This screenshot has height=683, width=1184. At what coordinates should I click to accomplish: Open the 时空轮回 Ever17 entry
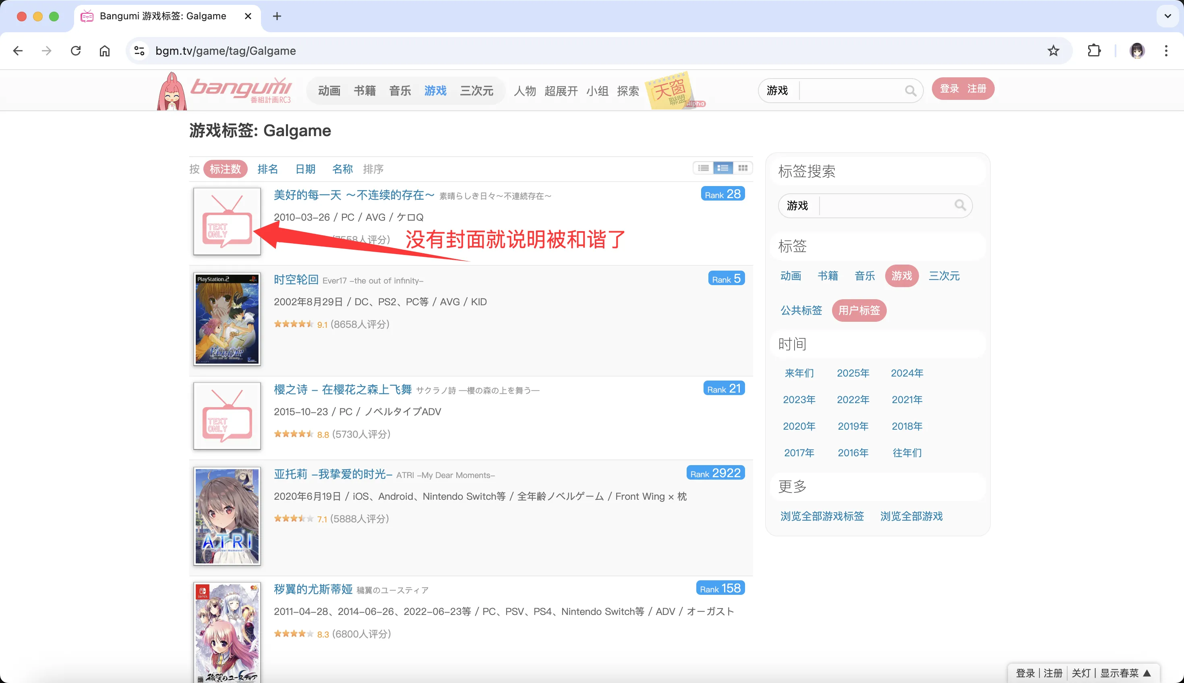(x=296, y=279)
